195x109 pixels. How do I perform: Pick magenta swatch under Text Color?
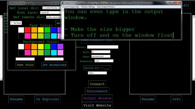click(28, 36)
